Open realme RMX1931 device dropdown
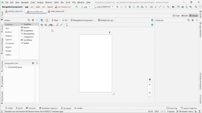The height and width of the screenshot is (113, 202). [x=104, y=7]
